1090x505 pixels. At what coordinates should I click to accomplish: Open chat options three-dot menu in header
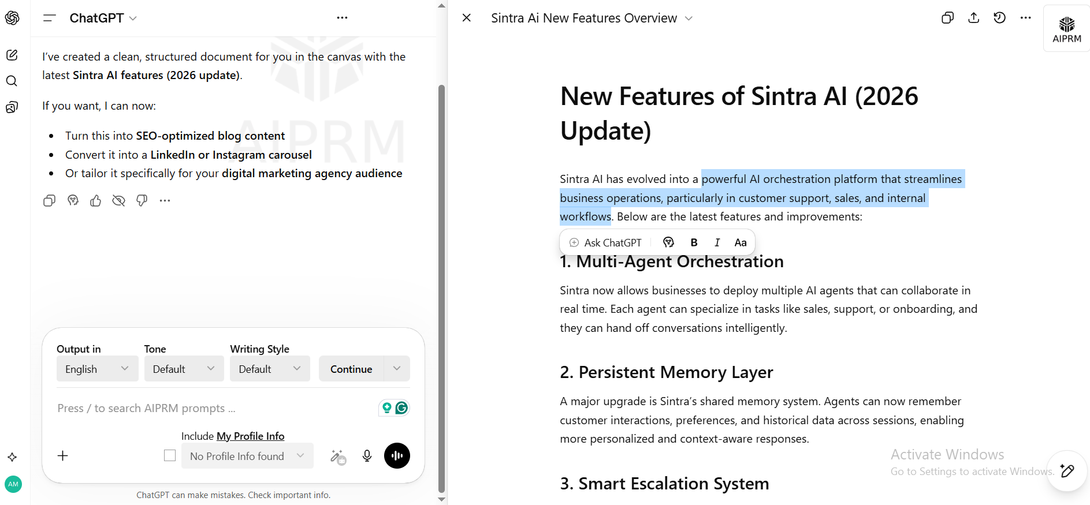click(x=342, y=18)
